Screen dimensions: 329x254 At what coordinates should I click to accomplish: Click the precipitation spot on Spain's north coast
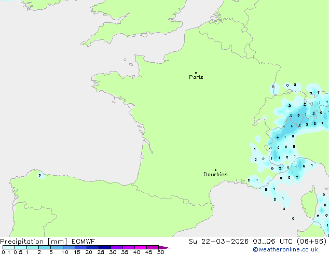pyautogui.click(x=40, y=175)
